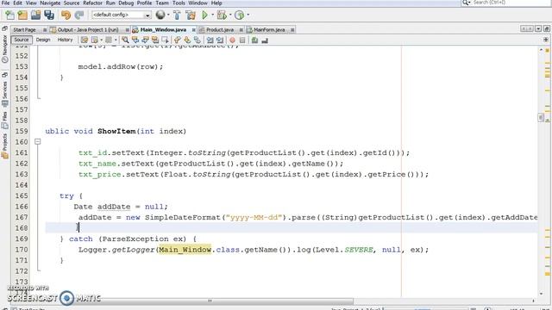This screenshot has height=310, width=552.
Task: Click the Build Project hammer icon
Action: coord(177,15)
